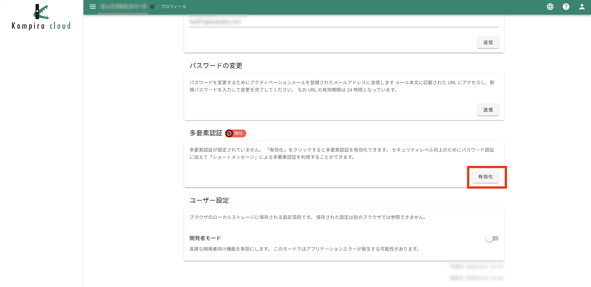The image size is (591, 287).
Task: Click 送信 button in email section
Action: 488,43
